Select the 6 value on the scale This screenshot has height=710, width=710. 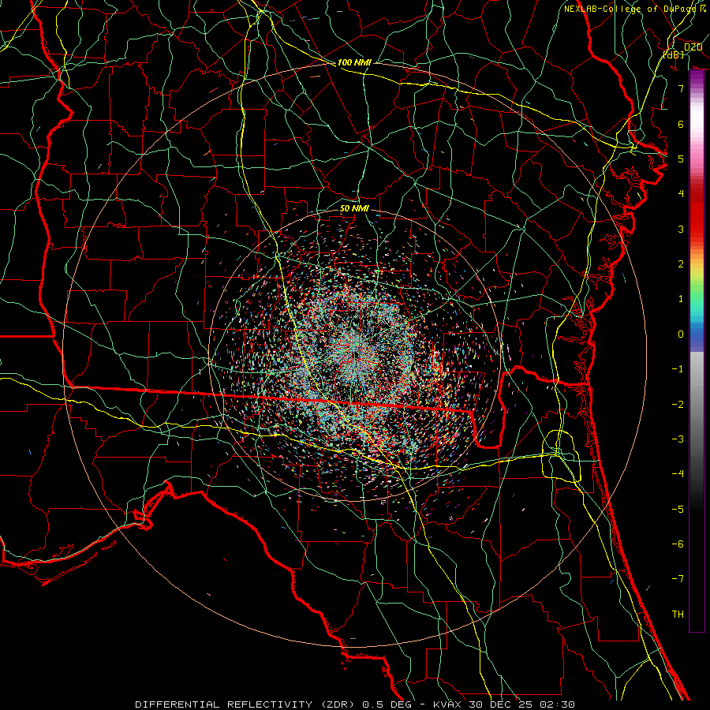tap(681, 124)
